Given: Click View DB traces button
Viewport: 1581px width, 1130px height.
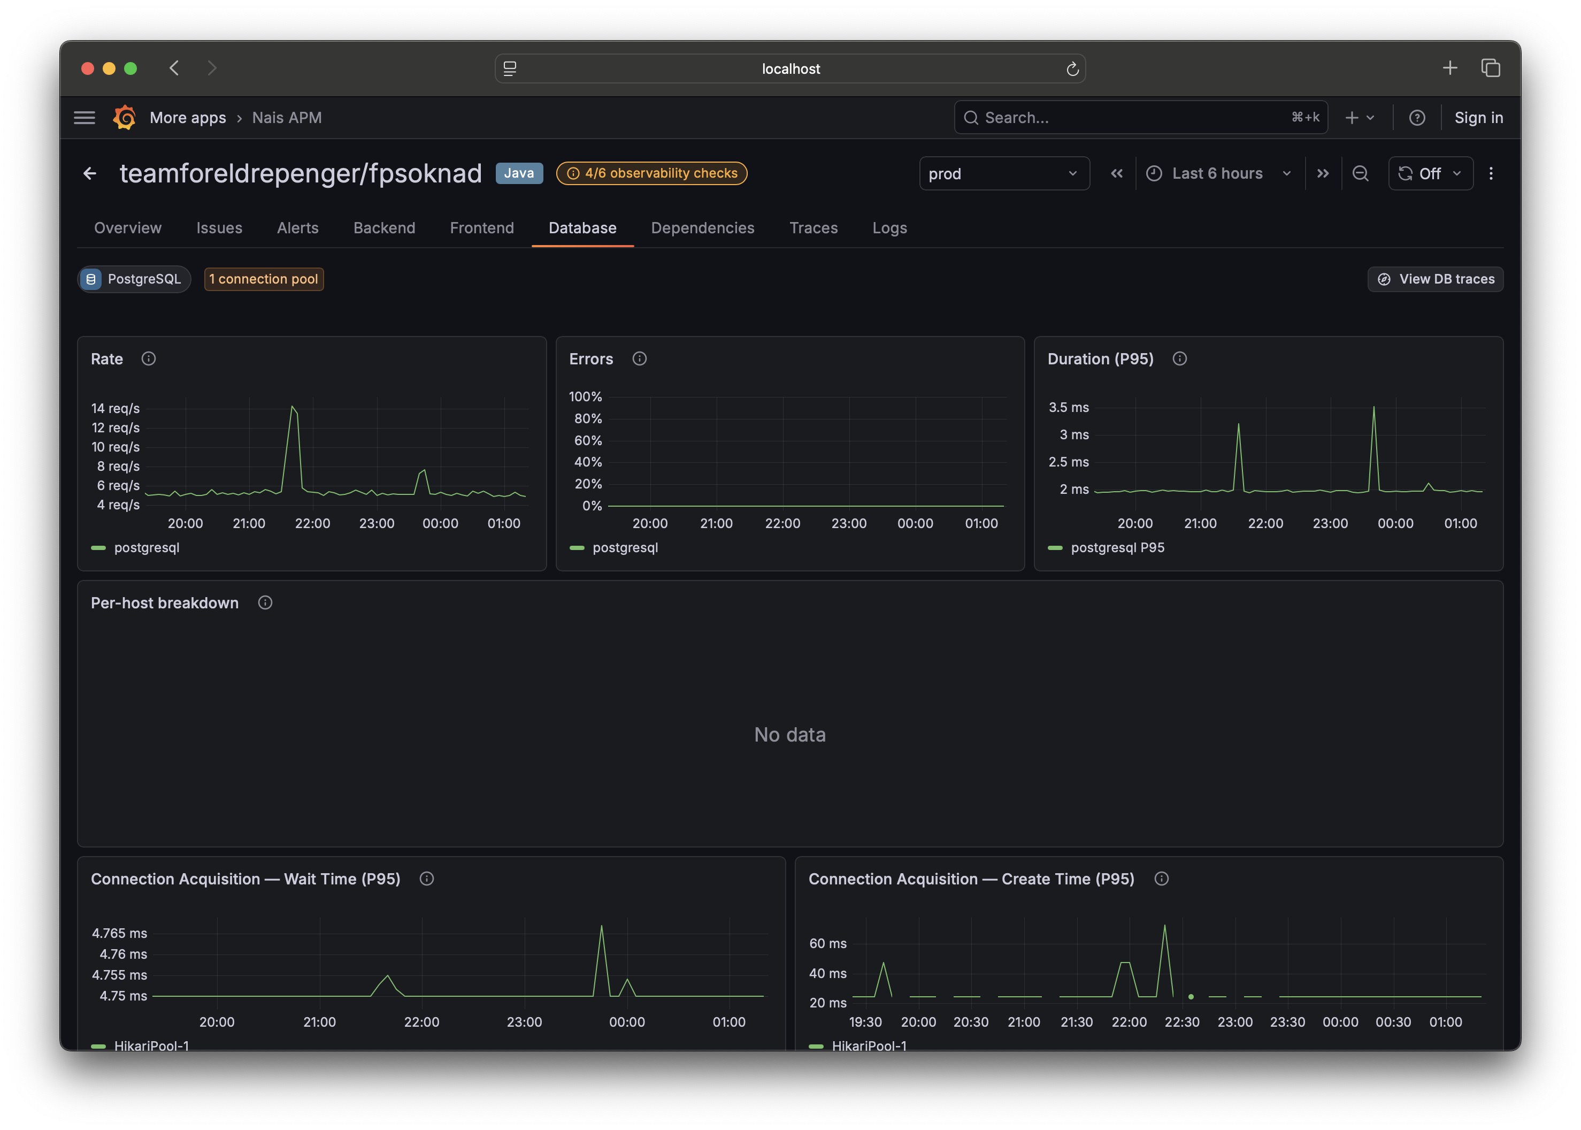Looking at the screenshot, I should pos(1435,279).
